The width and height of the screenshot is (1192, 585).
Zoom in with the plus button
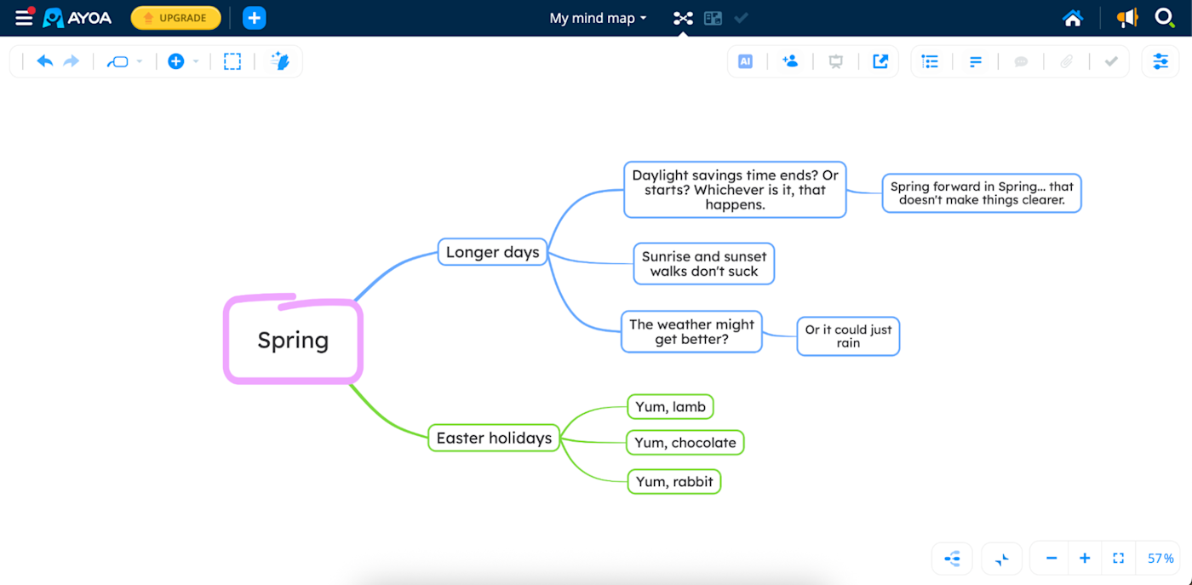click(1085, 559)
